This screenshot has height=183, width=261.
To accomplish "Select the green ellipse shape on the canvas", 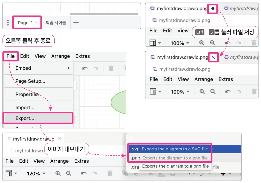I will (118, 102).
